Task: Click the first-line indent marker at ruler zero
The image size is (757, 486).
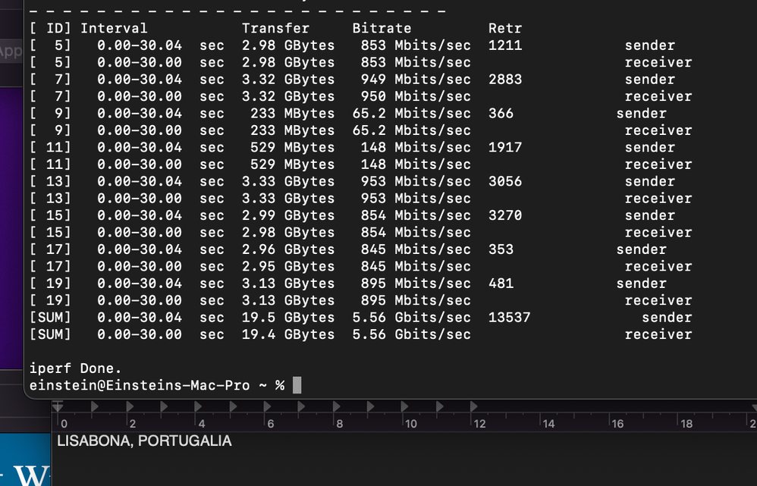Action: (x=58, y=407)
